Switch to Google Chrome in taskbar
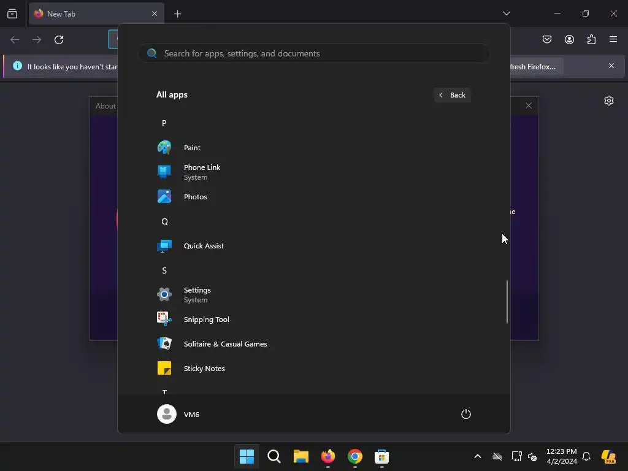Image resolution: width=628 pixels, height=471 pixels. (x=355, y=456)
